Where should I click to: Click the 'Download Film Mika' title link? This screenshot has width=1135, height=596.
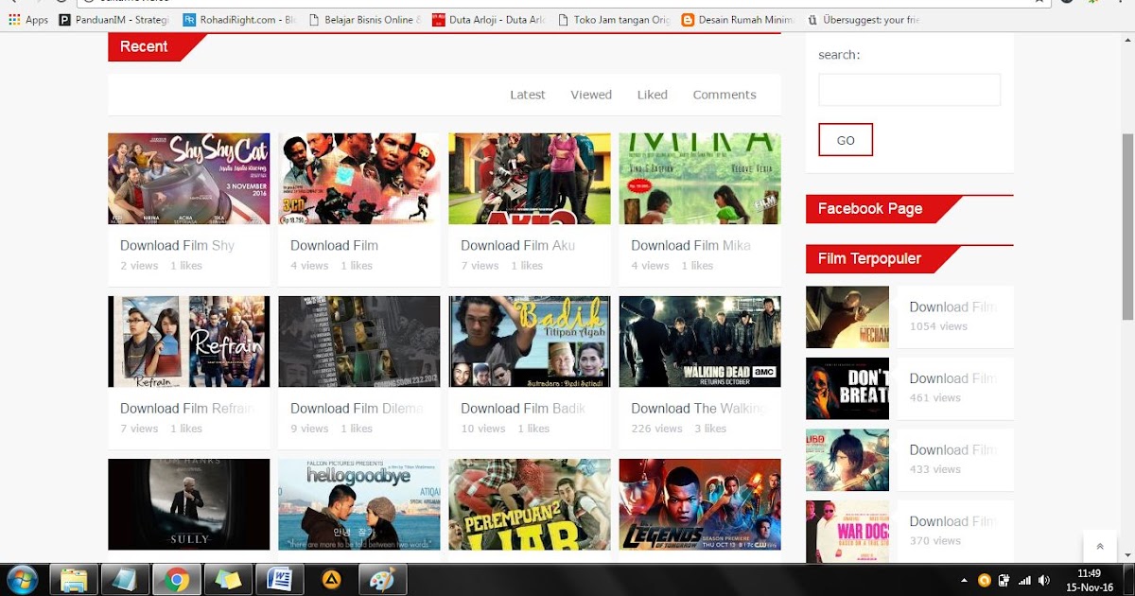pyautogui.click(x=690, y=245)
